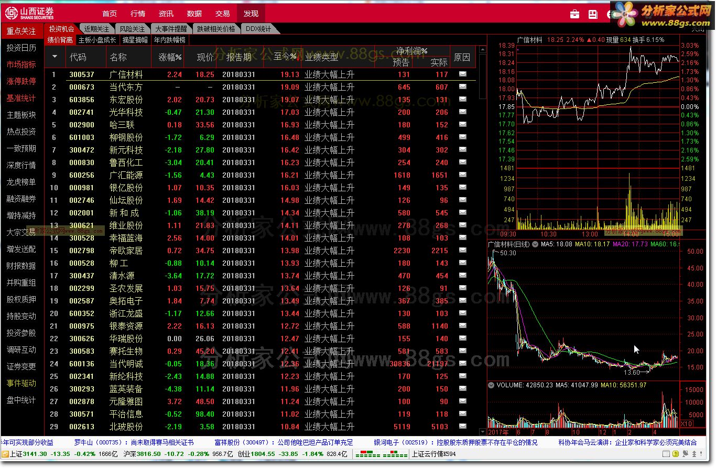
Task: Click the X10 scale toggle on volume chart
Action: pos(686,423)
